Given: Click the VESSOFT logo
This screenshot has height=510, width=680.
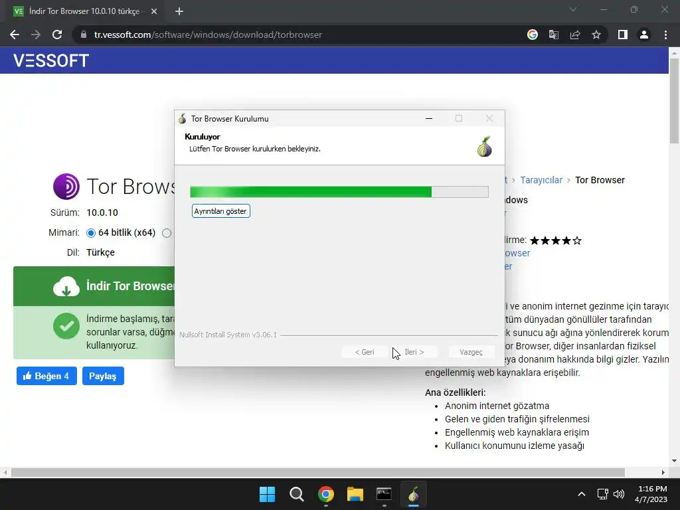Looking at the screenshot, I should [51, 60].
